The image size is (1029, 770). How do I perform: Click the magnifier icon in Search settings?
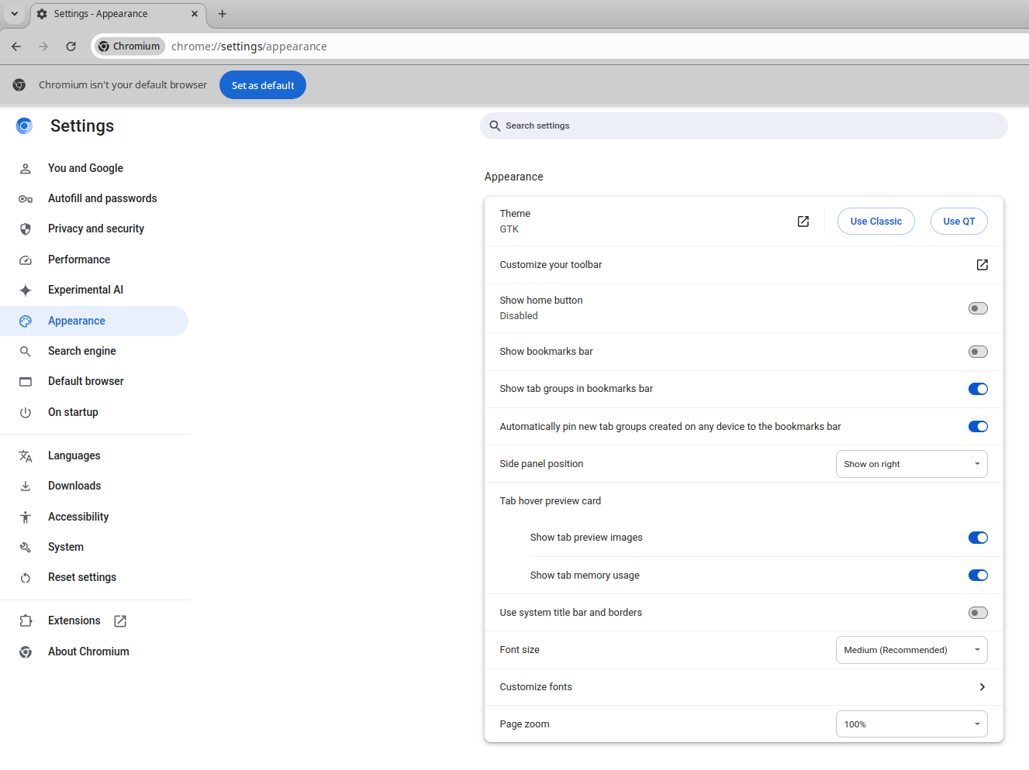coord(495,125)
